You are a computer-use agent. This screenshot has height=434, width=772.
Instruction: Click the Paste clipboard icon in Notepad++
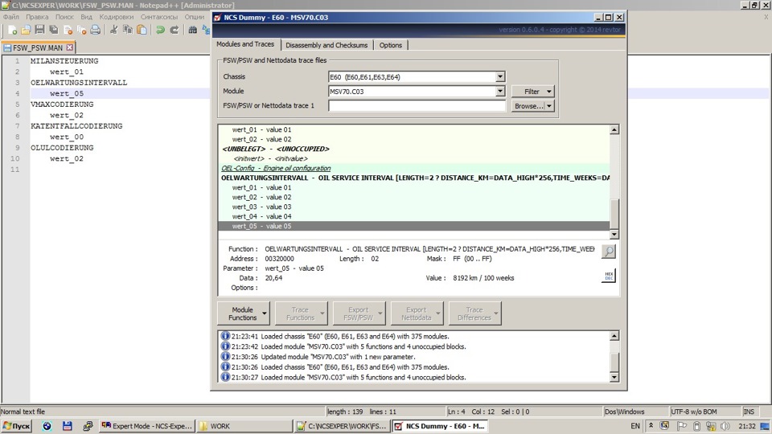142,30
